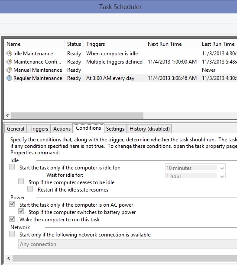Toggle 'Stop if the computer switches to battery power'
This screenshot has width=237, height=265.
tap(21, 211)
